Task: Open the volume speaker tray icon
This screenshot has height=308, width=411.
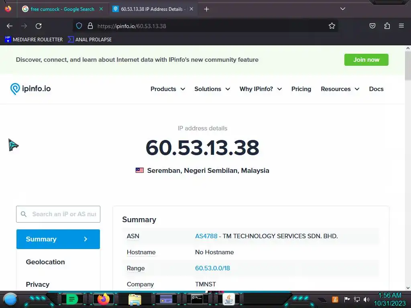Action: point(366,299)
